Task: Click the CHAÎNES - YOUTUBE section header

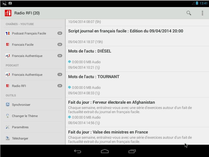Action: [x=20, y=24]
